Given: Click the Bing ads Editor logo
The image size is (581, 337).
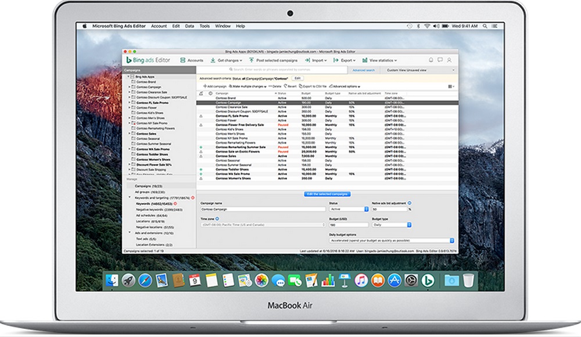Looking at the screenshot, I should (x=148, y=60).
